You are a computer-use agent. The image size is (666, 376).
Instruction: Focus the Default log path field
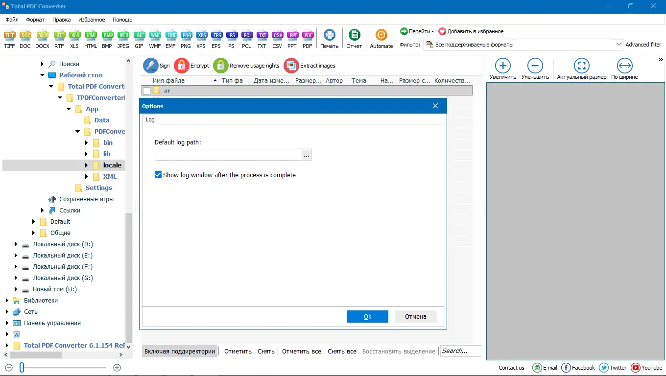(x=228, y=155)
